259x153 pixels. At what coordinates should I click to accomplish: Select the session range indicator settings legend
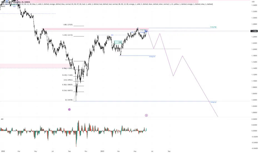pos(107,4)
